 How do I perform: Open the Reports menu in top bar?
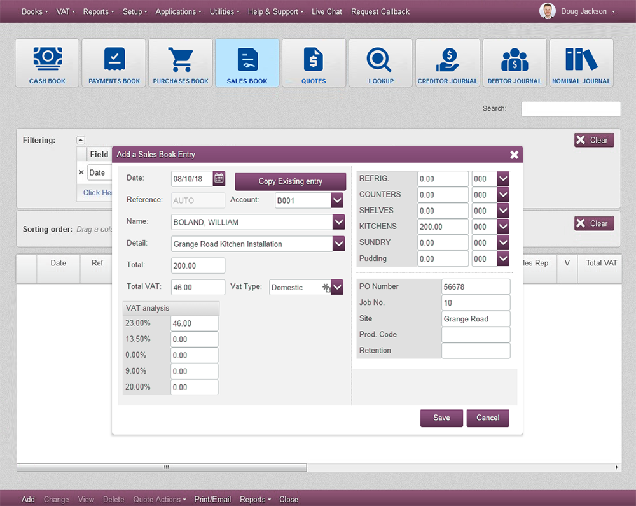[99, 11]
